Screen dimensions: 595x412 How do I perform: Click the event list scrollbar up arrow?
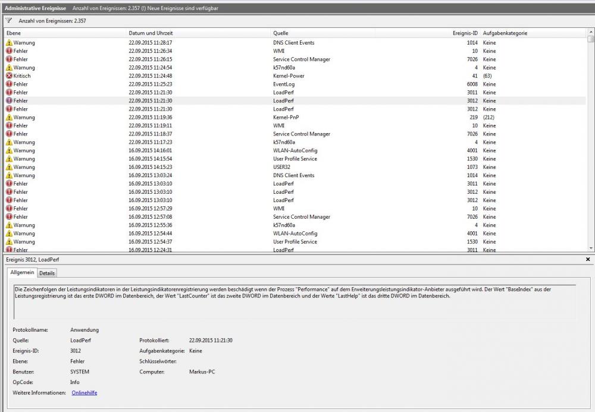(x=590, y=32)
